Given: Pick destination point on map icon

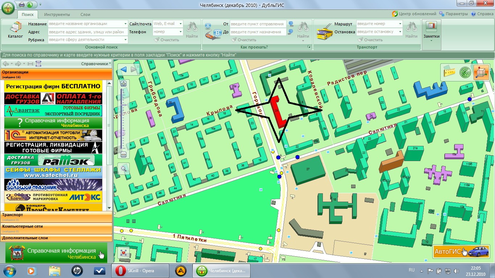Looking at the screenshot, I should point(291,32).
